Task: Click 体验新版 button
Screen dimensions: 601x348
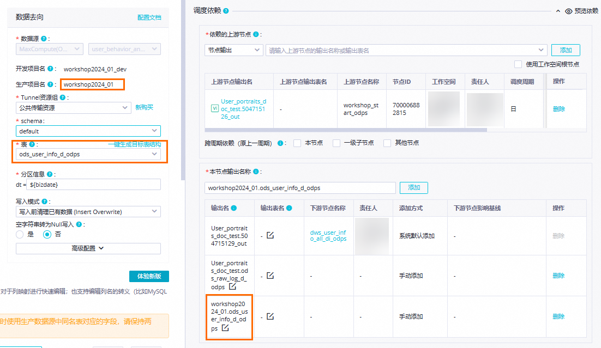Action: tap(149, 276)
